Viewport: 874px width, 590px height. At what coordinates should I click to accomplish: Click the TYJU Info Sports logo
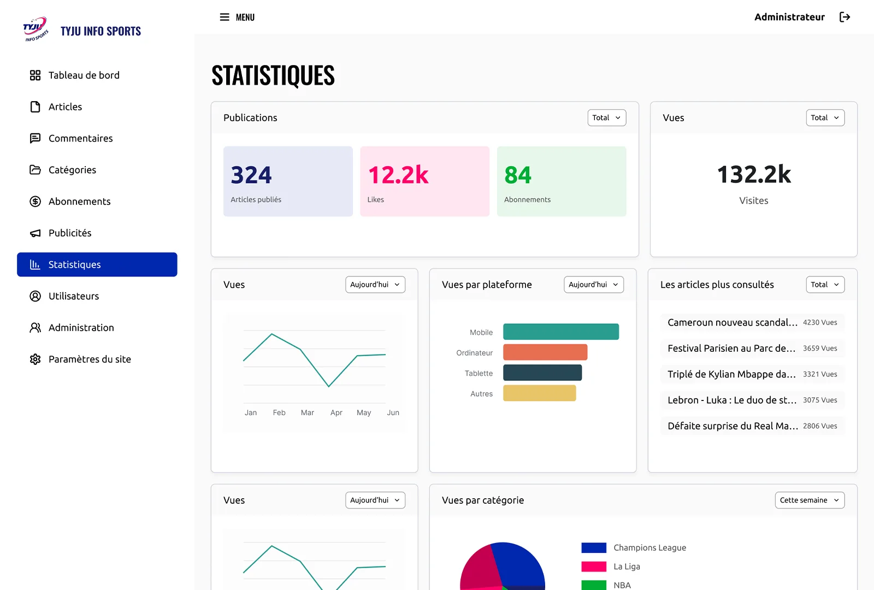[36, 29]
